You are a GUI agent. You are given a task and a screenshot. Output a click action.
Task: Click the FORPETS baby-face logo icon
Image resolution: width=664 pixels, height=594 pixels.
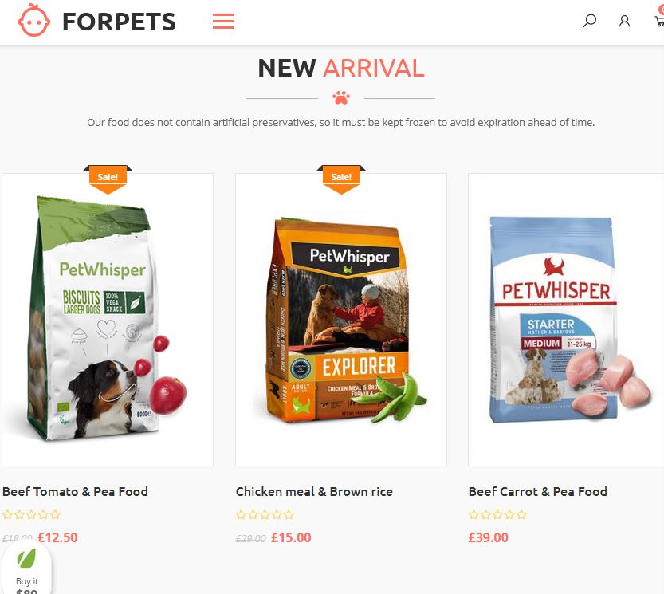[x=33, y=20]
